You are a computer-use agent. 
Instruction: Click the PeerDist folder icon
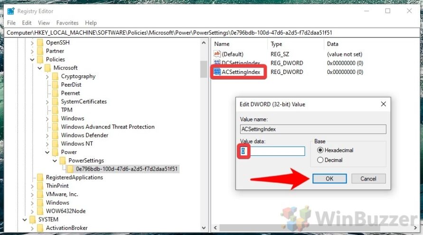[x=55, y=84]
